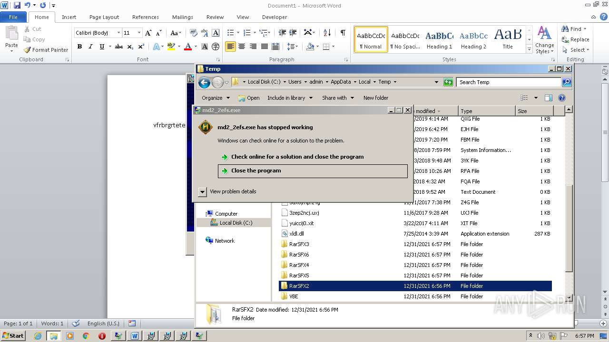This screenshot has height=342, width=609.
Task: Click the Character Border icon
Action: 216,33
